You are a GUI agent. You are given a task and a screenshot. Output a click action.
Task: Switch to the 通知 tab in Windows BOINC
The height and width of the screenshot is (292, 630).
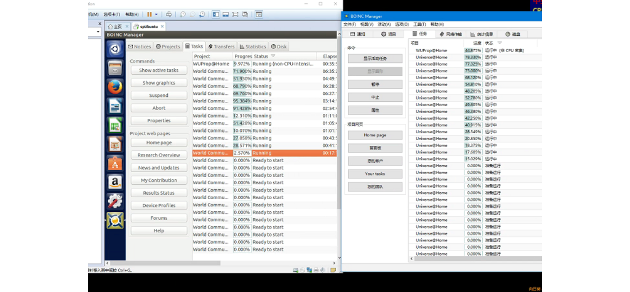[x=358, y=34]
